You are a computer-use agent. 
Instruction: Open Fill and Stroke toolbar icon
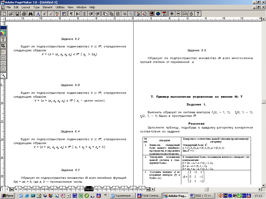pyautogui.click(x=64, y=14)
